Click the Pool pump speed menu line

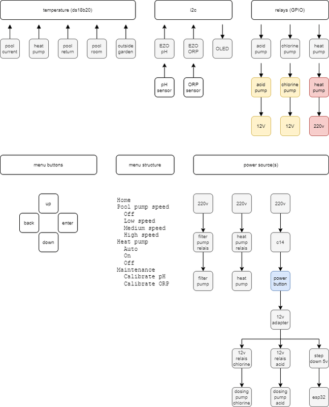[x=143, y=207]
